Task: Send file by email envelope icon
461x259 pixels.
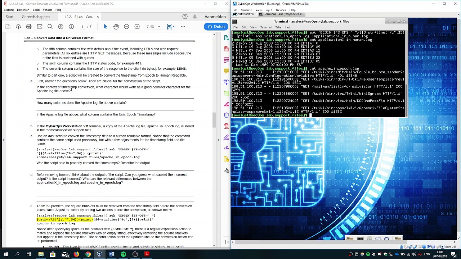Action: pyautogui.click(x=40, y=27)
